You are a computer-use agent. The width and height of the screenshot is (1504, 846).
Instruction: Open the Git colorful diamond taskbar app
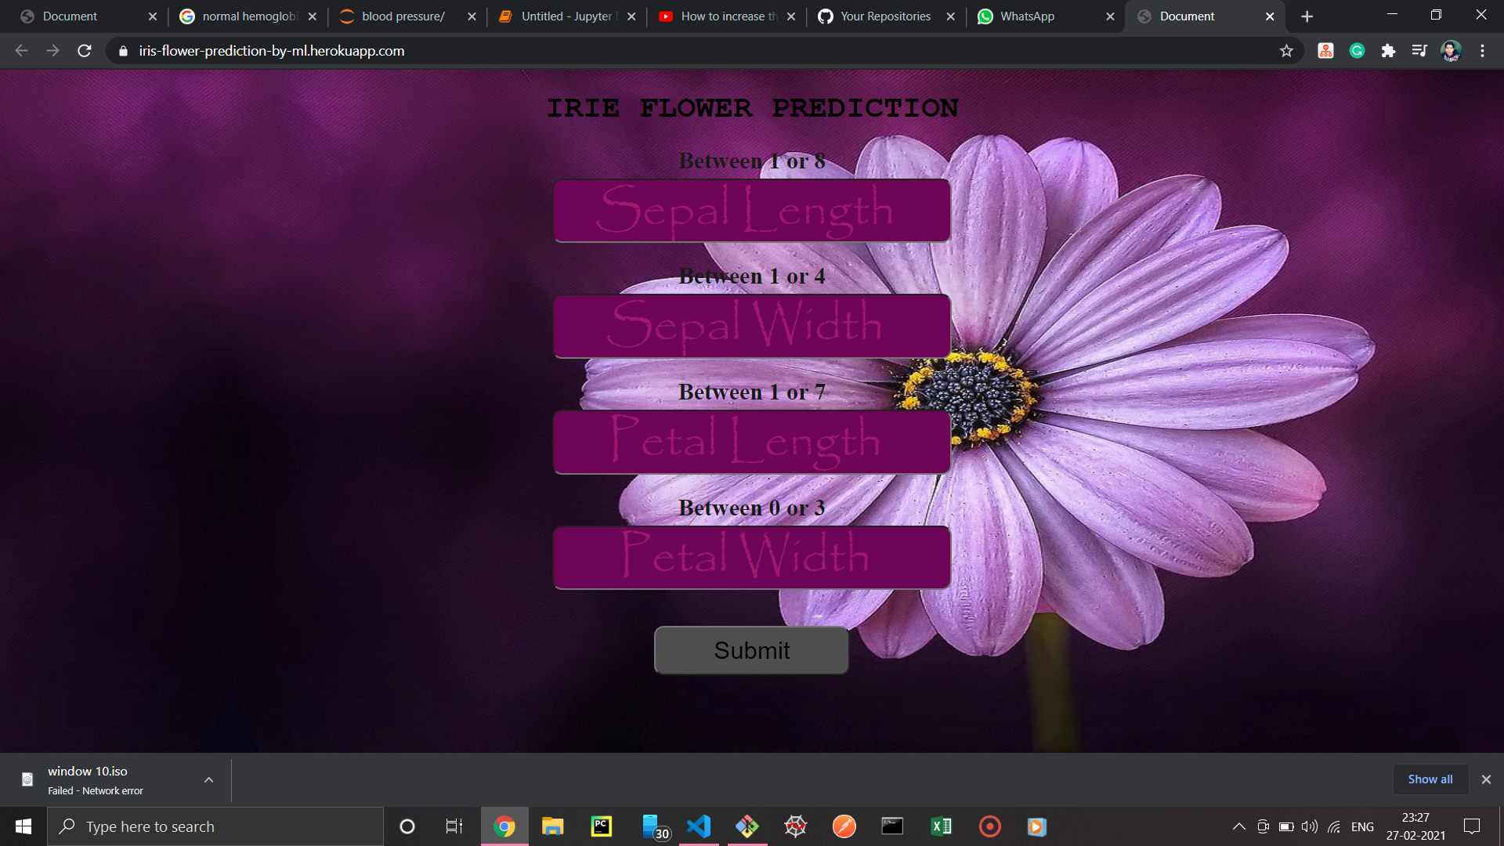[x=747, y=826]
